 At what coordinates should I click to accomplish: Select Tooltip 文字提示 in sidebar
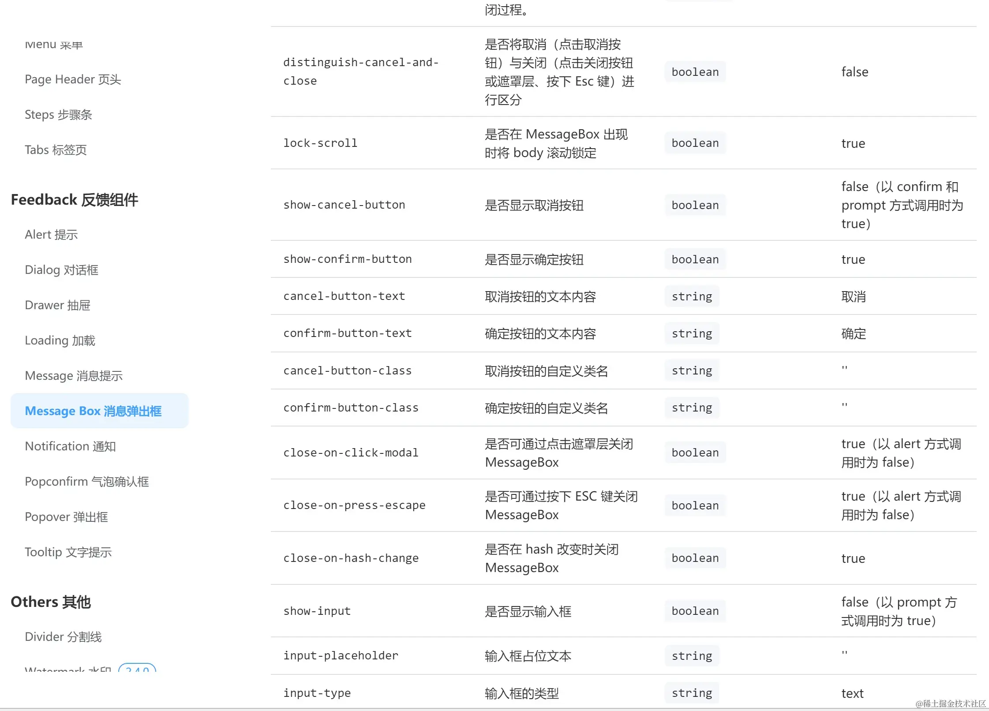click(68, 552)
